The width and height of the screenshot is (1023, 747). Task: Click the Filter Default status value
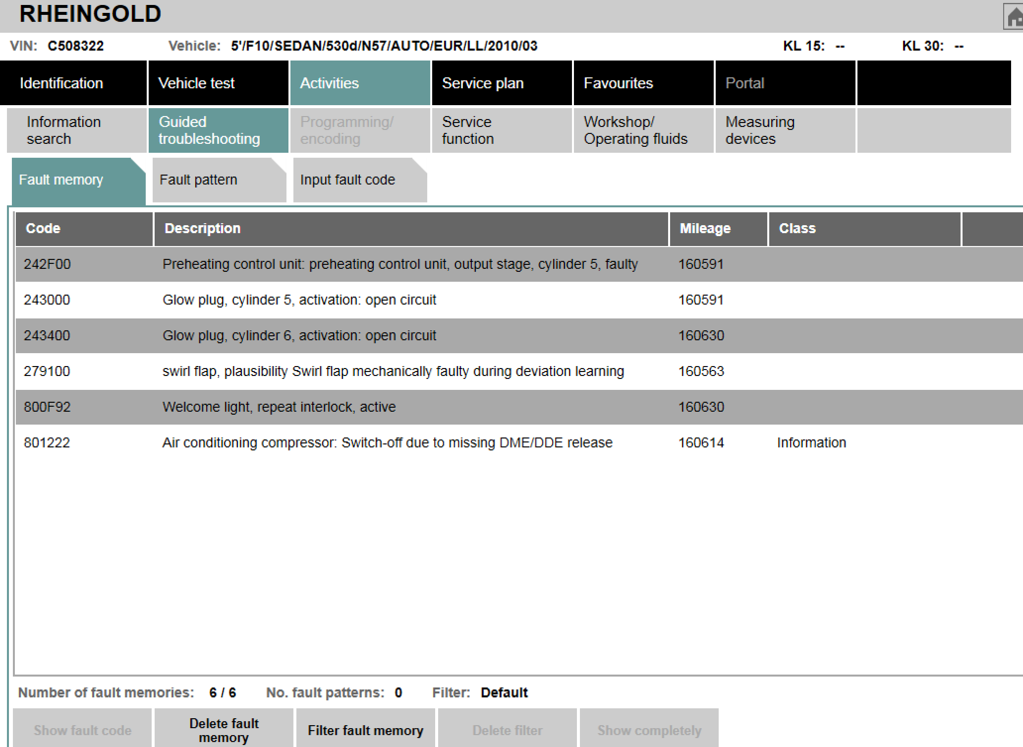(504, 692)
